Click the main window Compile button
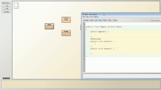Image resolution: width=161 pixels, height=90 pixels. 6,12
